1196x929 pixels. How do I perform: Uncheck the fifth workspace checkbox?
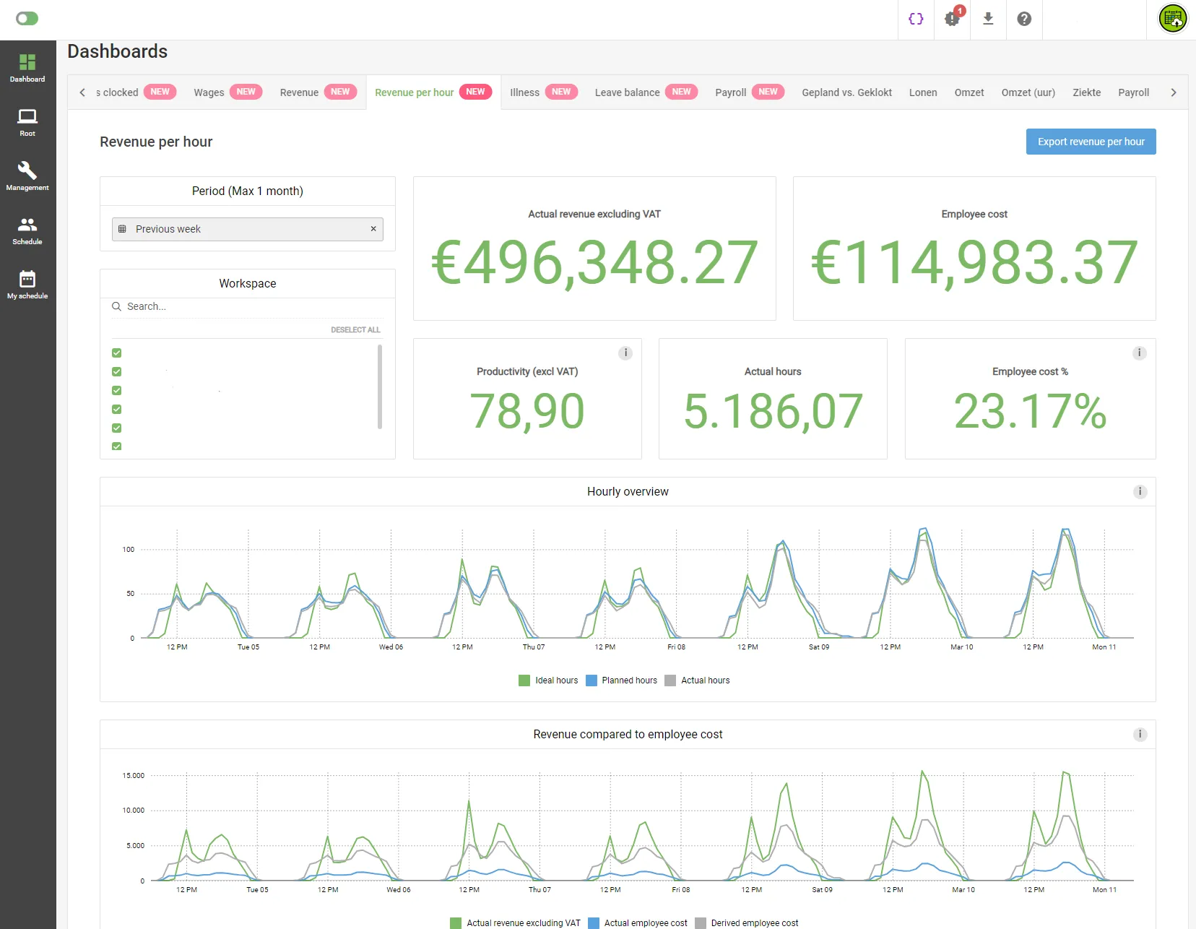tap(117, 428)
